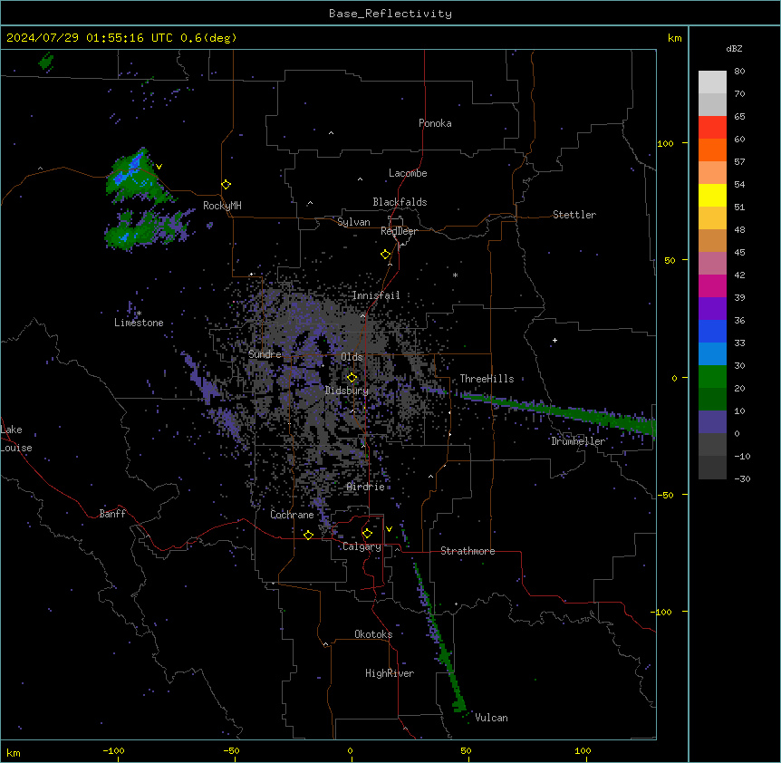Screen dimensions: 781x763
Task: Pick the purple swatch in dBZ legend
Action: point(712,309)
